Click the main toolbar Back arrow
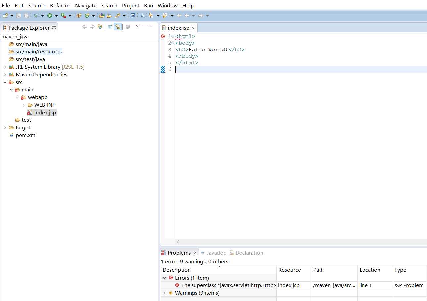This screenshot has height=301, width=427. tap(187, 16)
